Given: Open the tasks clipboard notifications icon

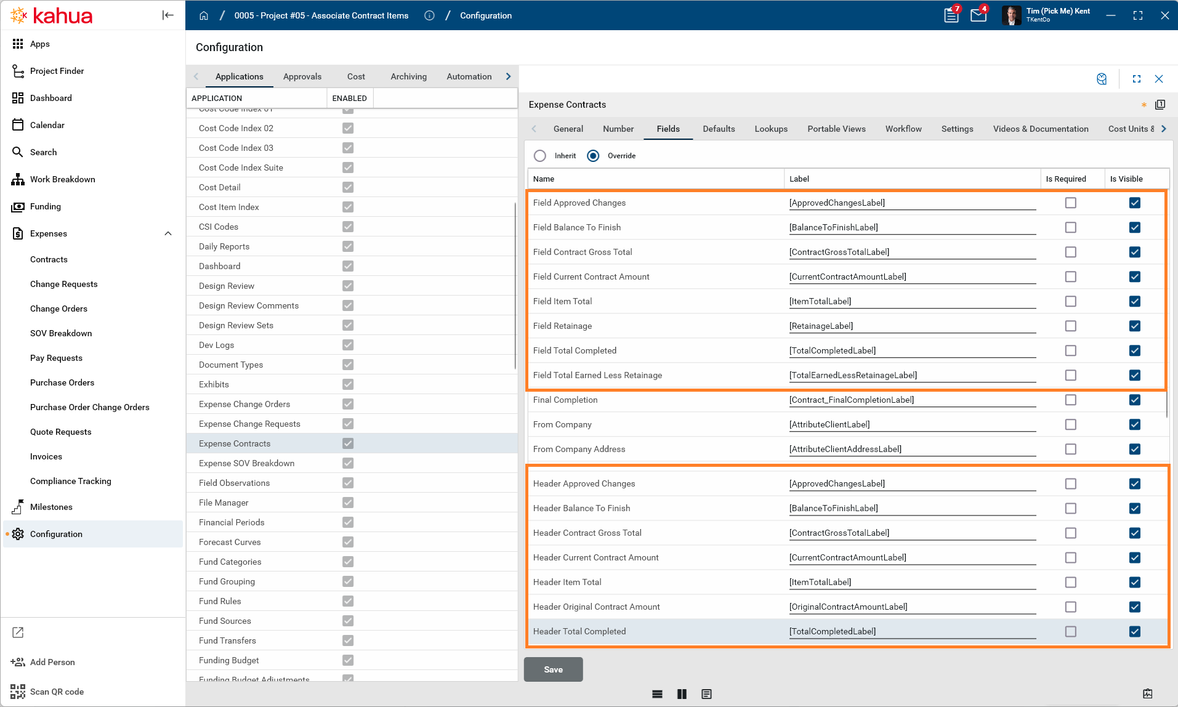Looking at the screenshot, I should [951, 15].
